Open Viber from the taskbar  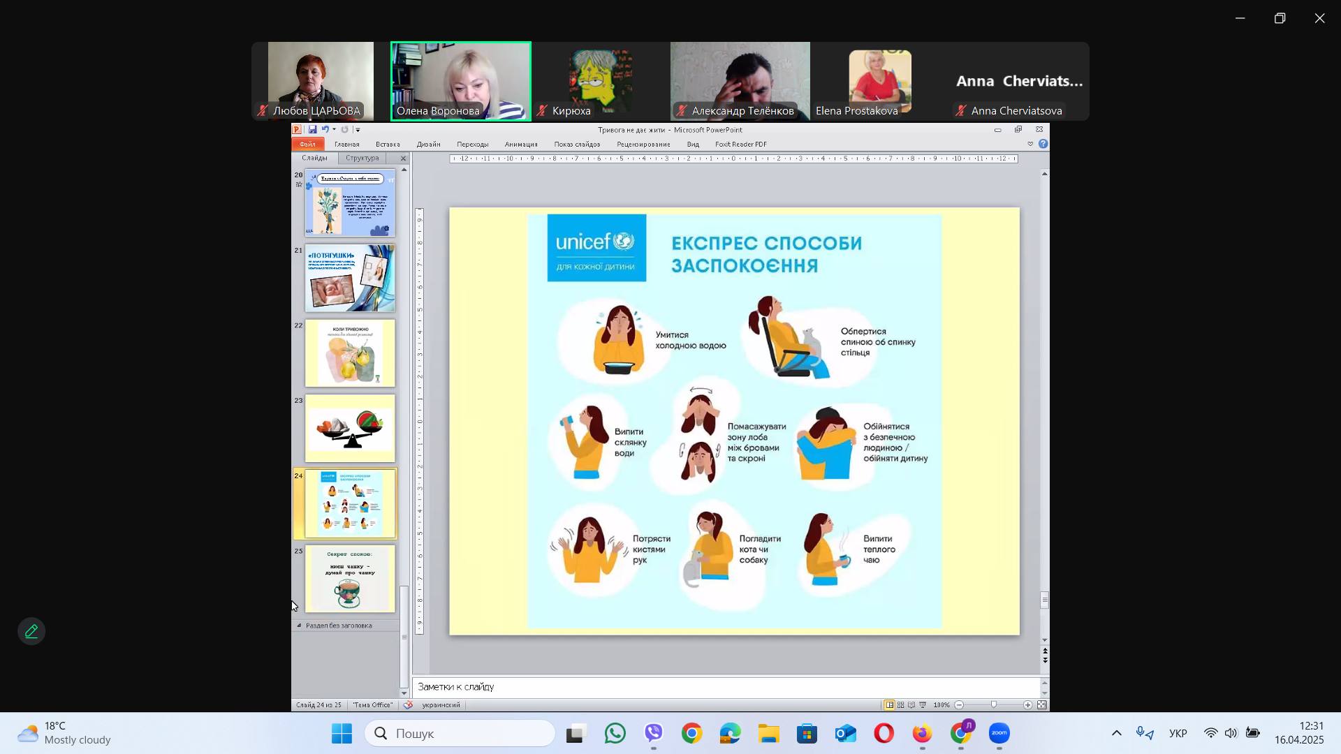[654, 734]
